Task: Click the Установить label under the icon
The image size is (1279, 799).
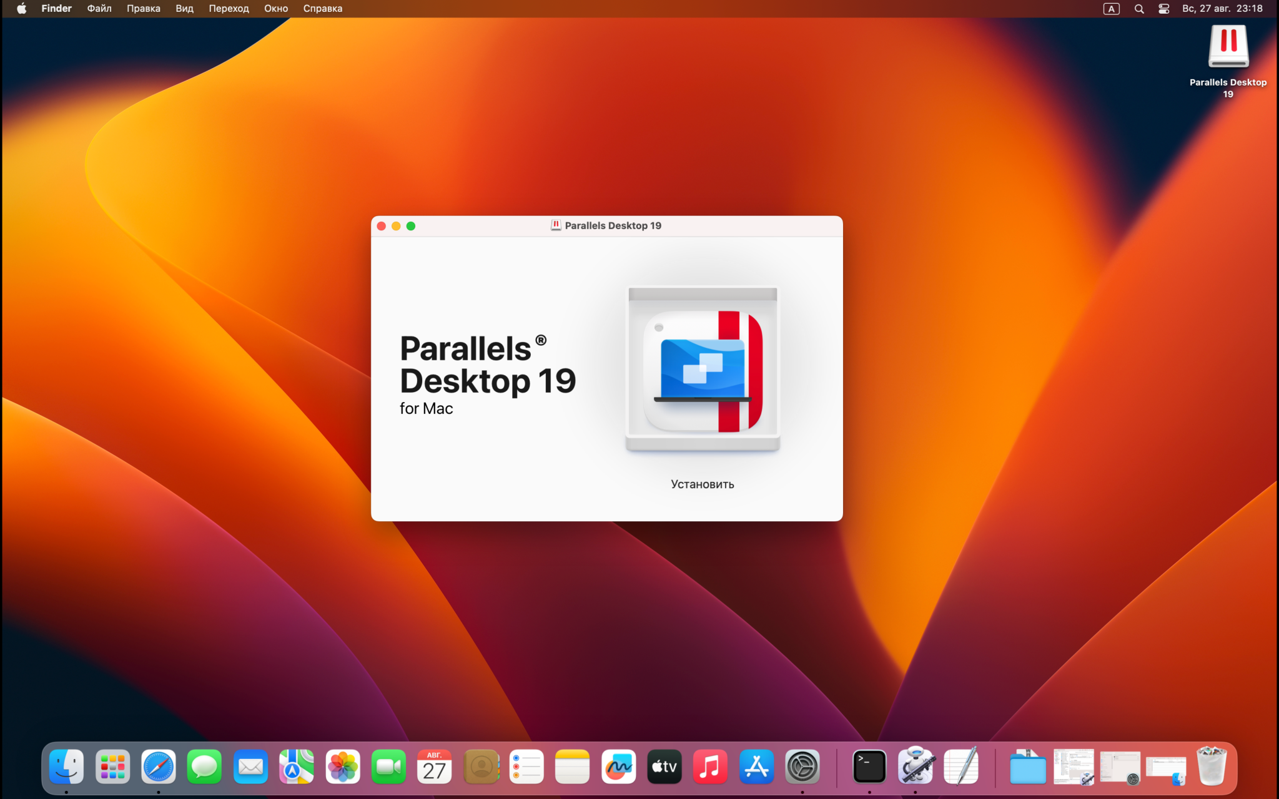Action: pyautogui.click(x=703, y=484)
